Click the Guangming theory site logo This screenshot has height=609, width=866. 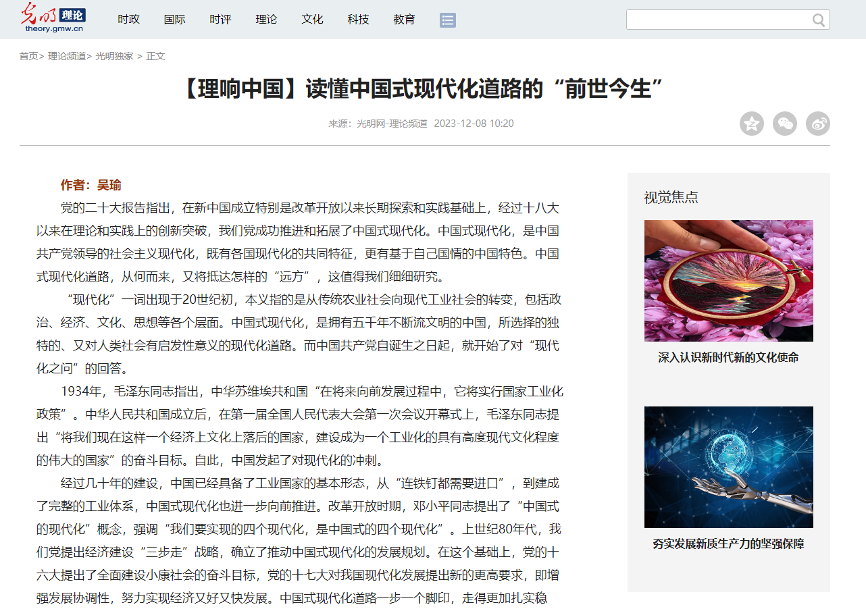[53, 18]
